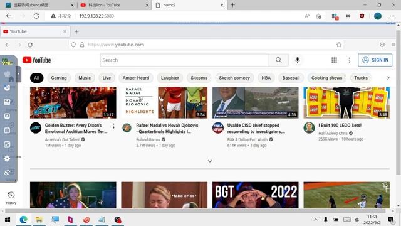This screenshot has height=226, width=401.
Task: Open the 'fake cries' video thumbnail
Action: coord(164,195)
